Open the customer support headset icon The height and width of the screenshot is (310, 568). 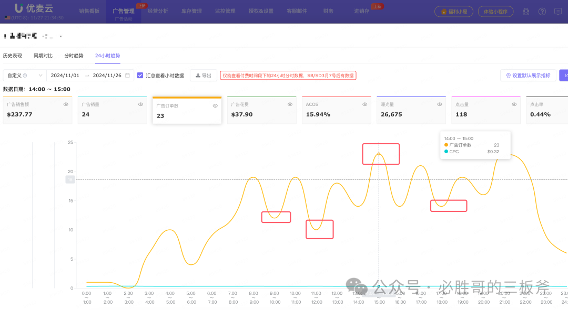click(526, 11)
